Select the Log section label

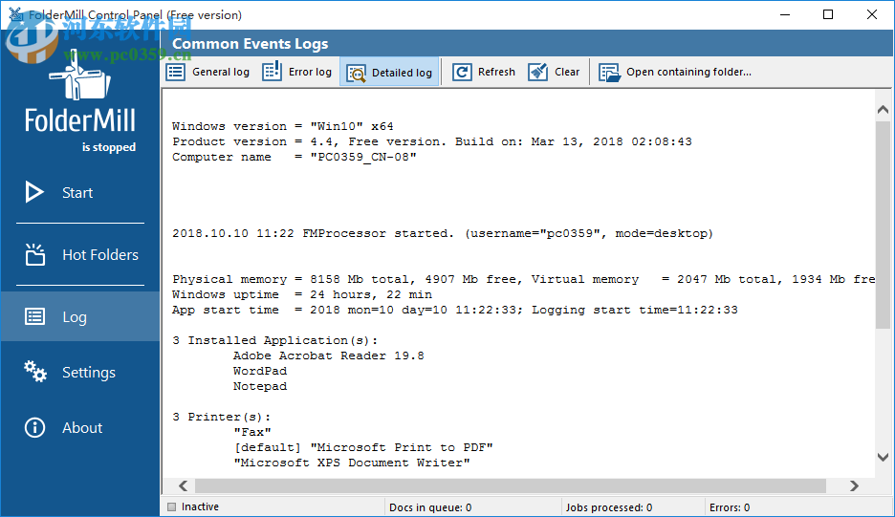pos(75,316)
